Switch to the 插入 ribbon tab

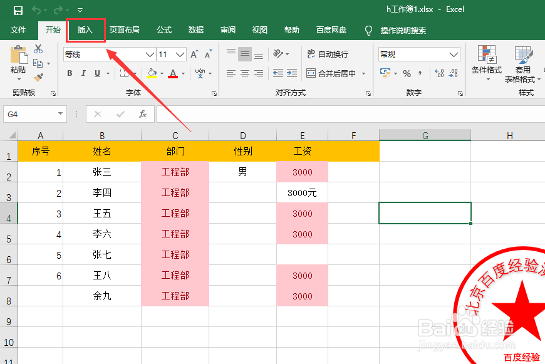tap(86, 29)
